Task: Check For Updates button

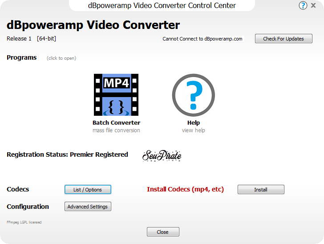Action: pos(283,39)
